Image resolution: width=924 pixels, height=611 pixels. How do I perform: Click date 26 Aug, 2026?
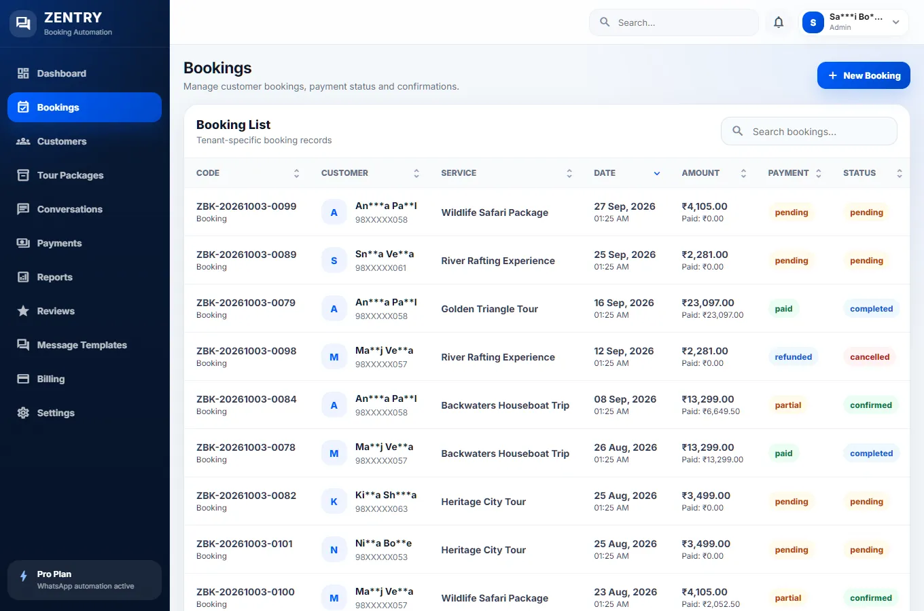tap(625, 447)
